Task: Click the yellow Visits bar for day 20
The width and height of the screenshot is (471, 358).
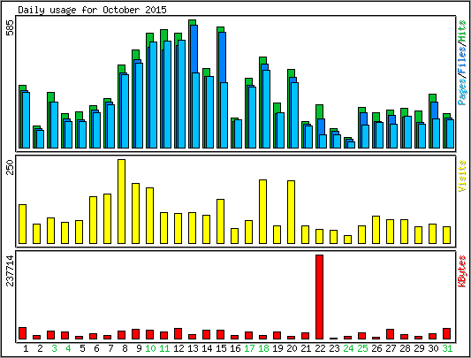Action: (x=291, y=212)
